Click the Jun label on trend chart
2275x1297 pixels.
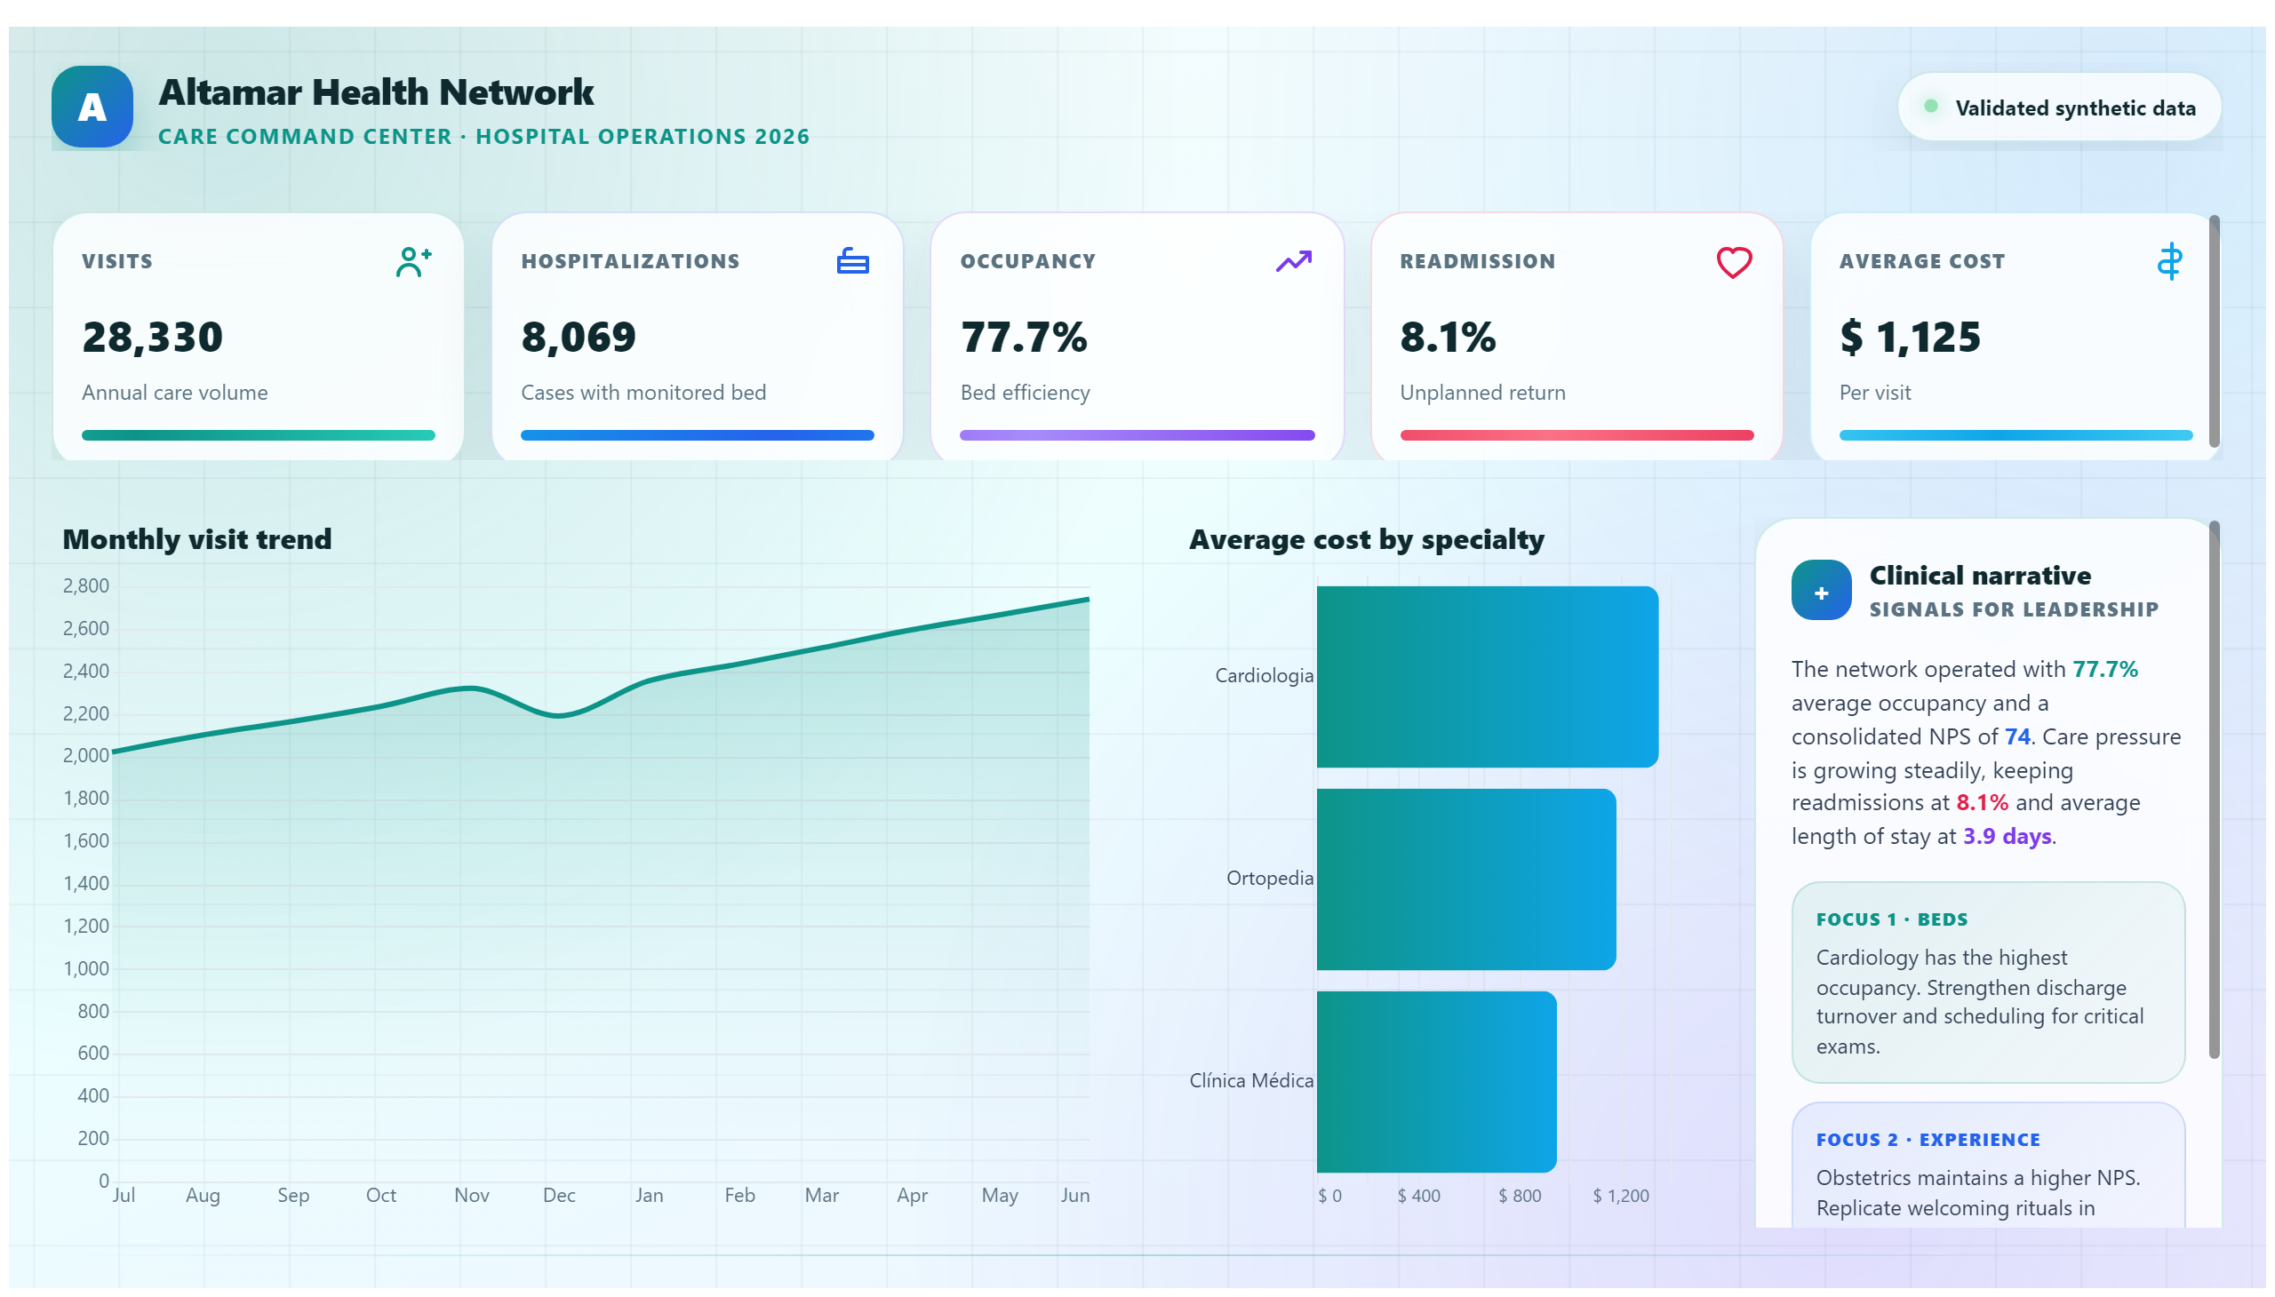(x=1074, y=1195)
